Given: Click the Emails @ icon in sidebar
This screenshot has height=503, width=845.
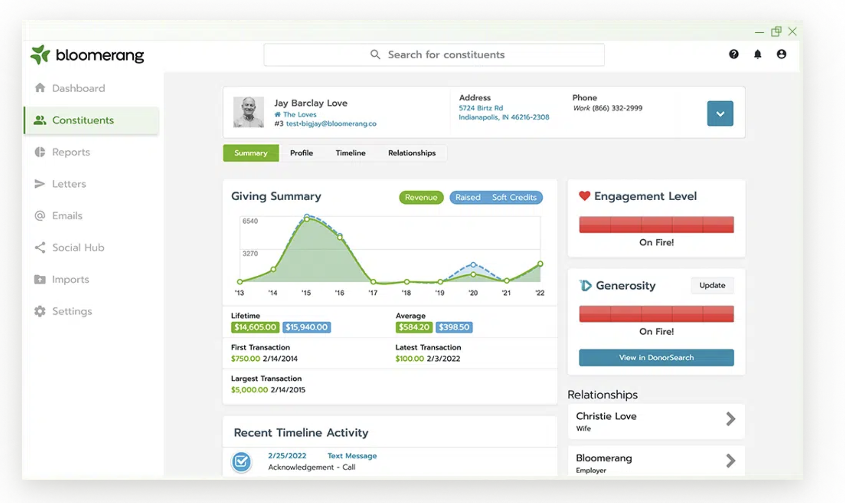Looking at the screenshot, I should pyautogui.click(x=40, y=216).
